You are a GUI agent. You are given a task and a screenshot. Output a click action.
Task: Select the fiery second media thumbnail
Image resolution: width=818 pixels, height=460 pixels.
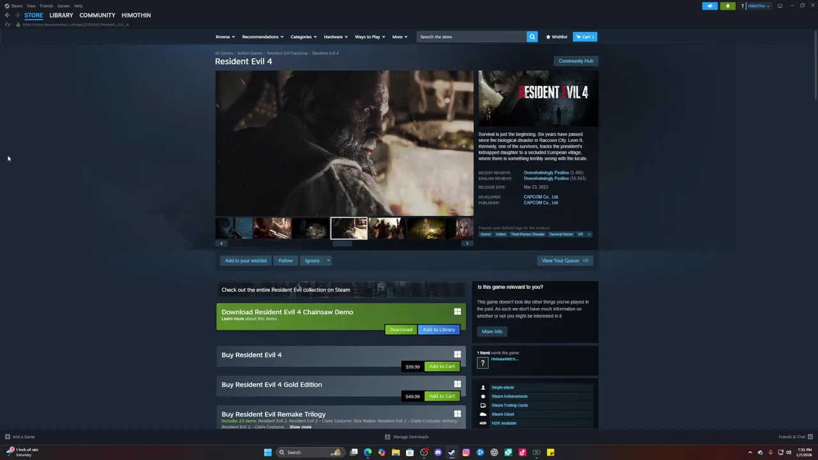click(272, 228)
